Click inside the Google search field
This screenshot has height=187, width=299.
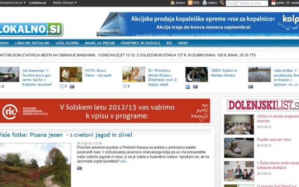247,3
